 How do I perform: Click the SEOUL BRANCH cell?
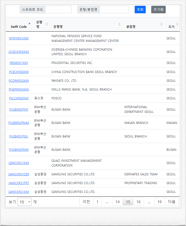(x=135, y=136)
